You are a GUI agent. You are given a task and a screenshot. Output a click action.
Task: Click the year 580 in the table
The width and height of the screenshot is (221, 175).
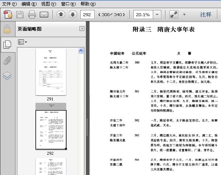137,63
